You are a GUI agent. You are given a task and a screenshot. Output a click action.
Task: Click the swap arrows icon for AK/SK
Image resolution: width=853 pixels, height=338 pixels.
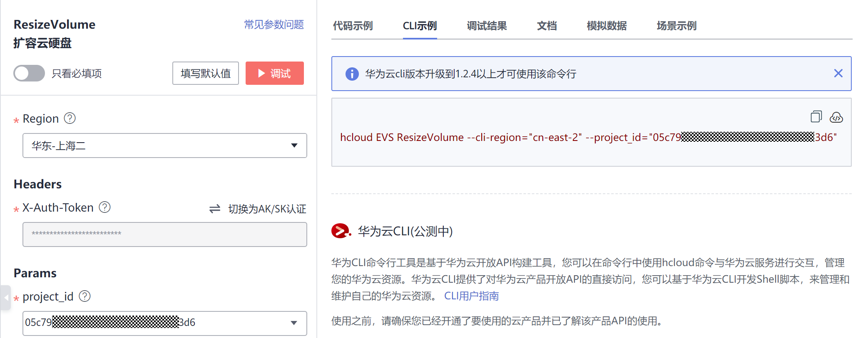[215, 209]
